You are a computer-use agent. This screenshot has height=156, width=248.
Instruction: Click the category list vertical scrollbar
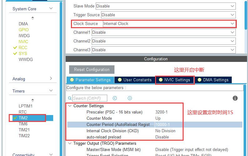pos(61,79)
